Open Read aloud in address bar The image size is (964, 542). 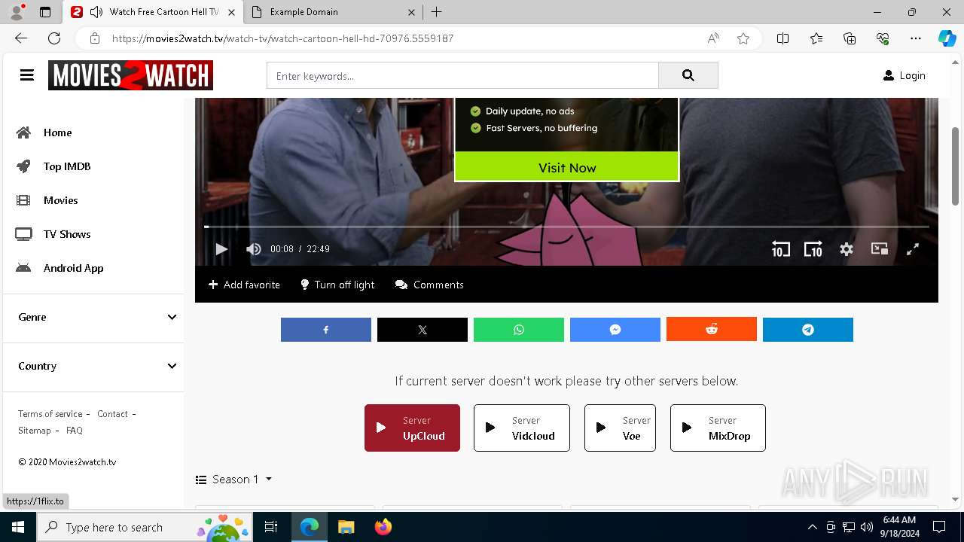point(713,38)
